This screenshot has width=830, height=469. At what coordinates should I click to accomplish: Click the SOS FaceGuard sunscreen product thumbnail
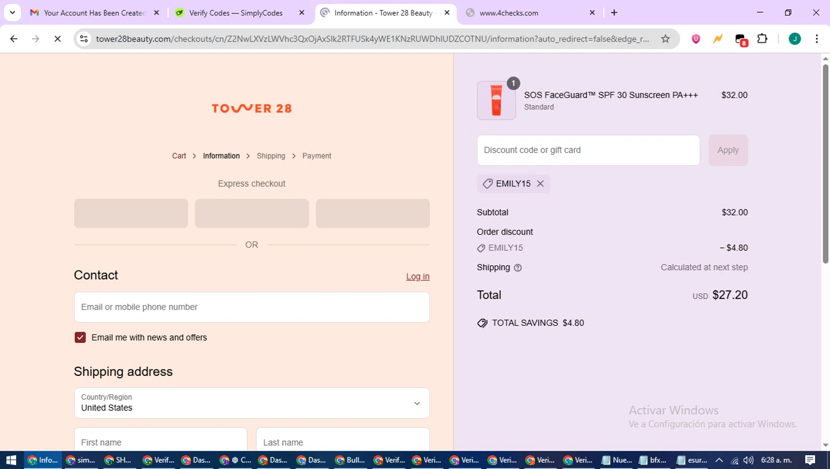(496, 101)
